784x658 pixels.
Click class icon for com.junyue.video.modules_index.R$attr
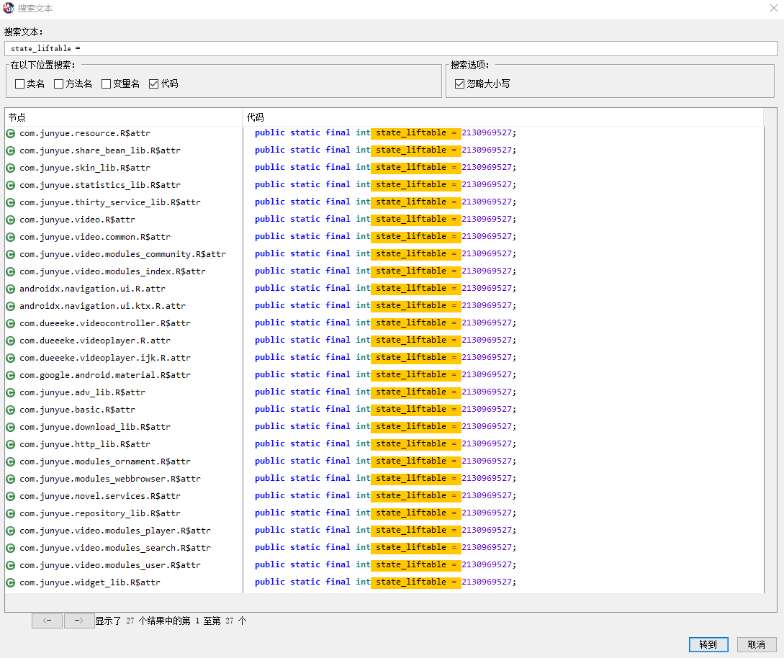click(x=11, y=271)
